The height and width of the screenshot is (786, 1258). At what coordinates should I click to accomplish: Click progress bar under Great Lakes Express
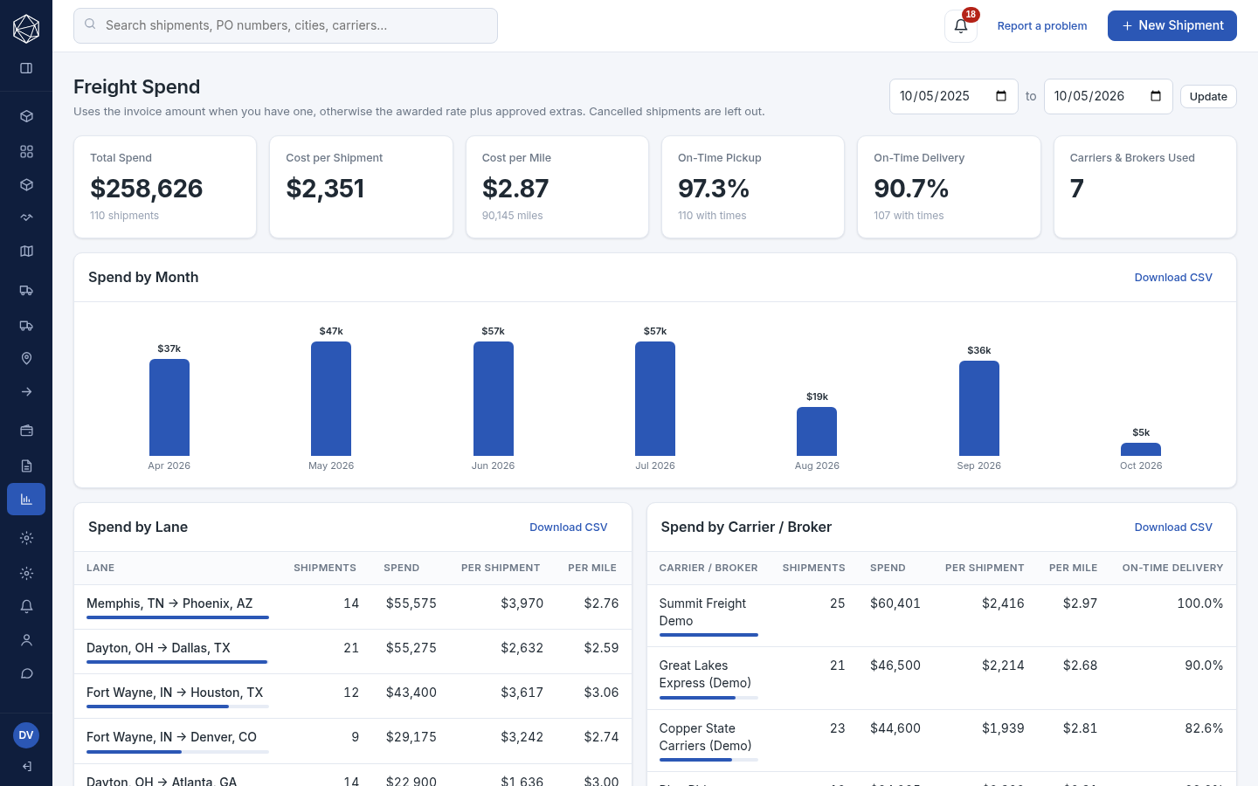click(708, 698)
